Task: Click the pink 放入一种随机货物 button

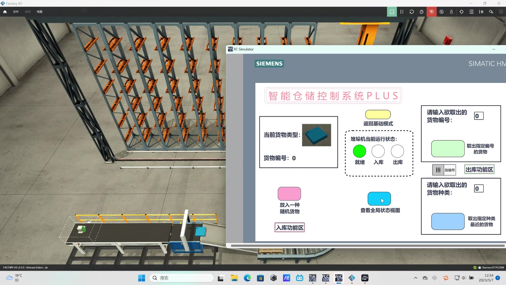Action: click(x=289, y=194)
